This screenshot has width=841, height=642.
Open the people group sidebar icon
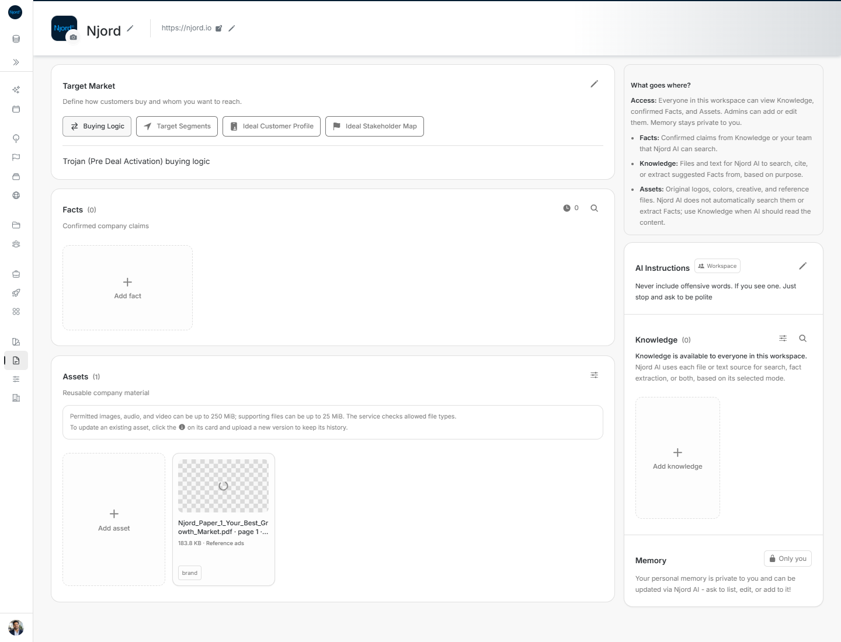tap(16, 244)
